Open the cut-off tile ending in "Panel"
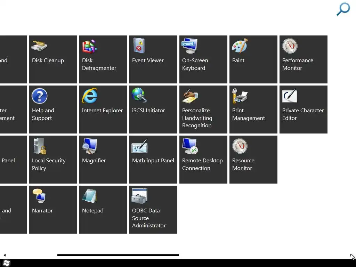Screen dimensions: 356x267 (14, 160)
